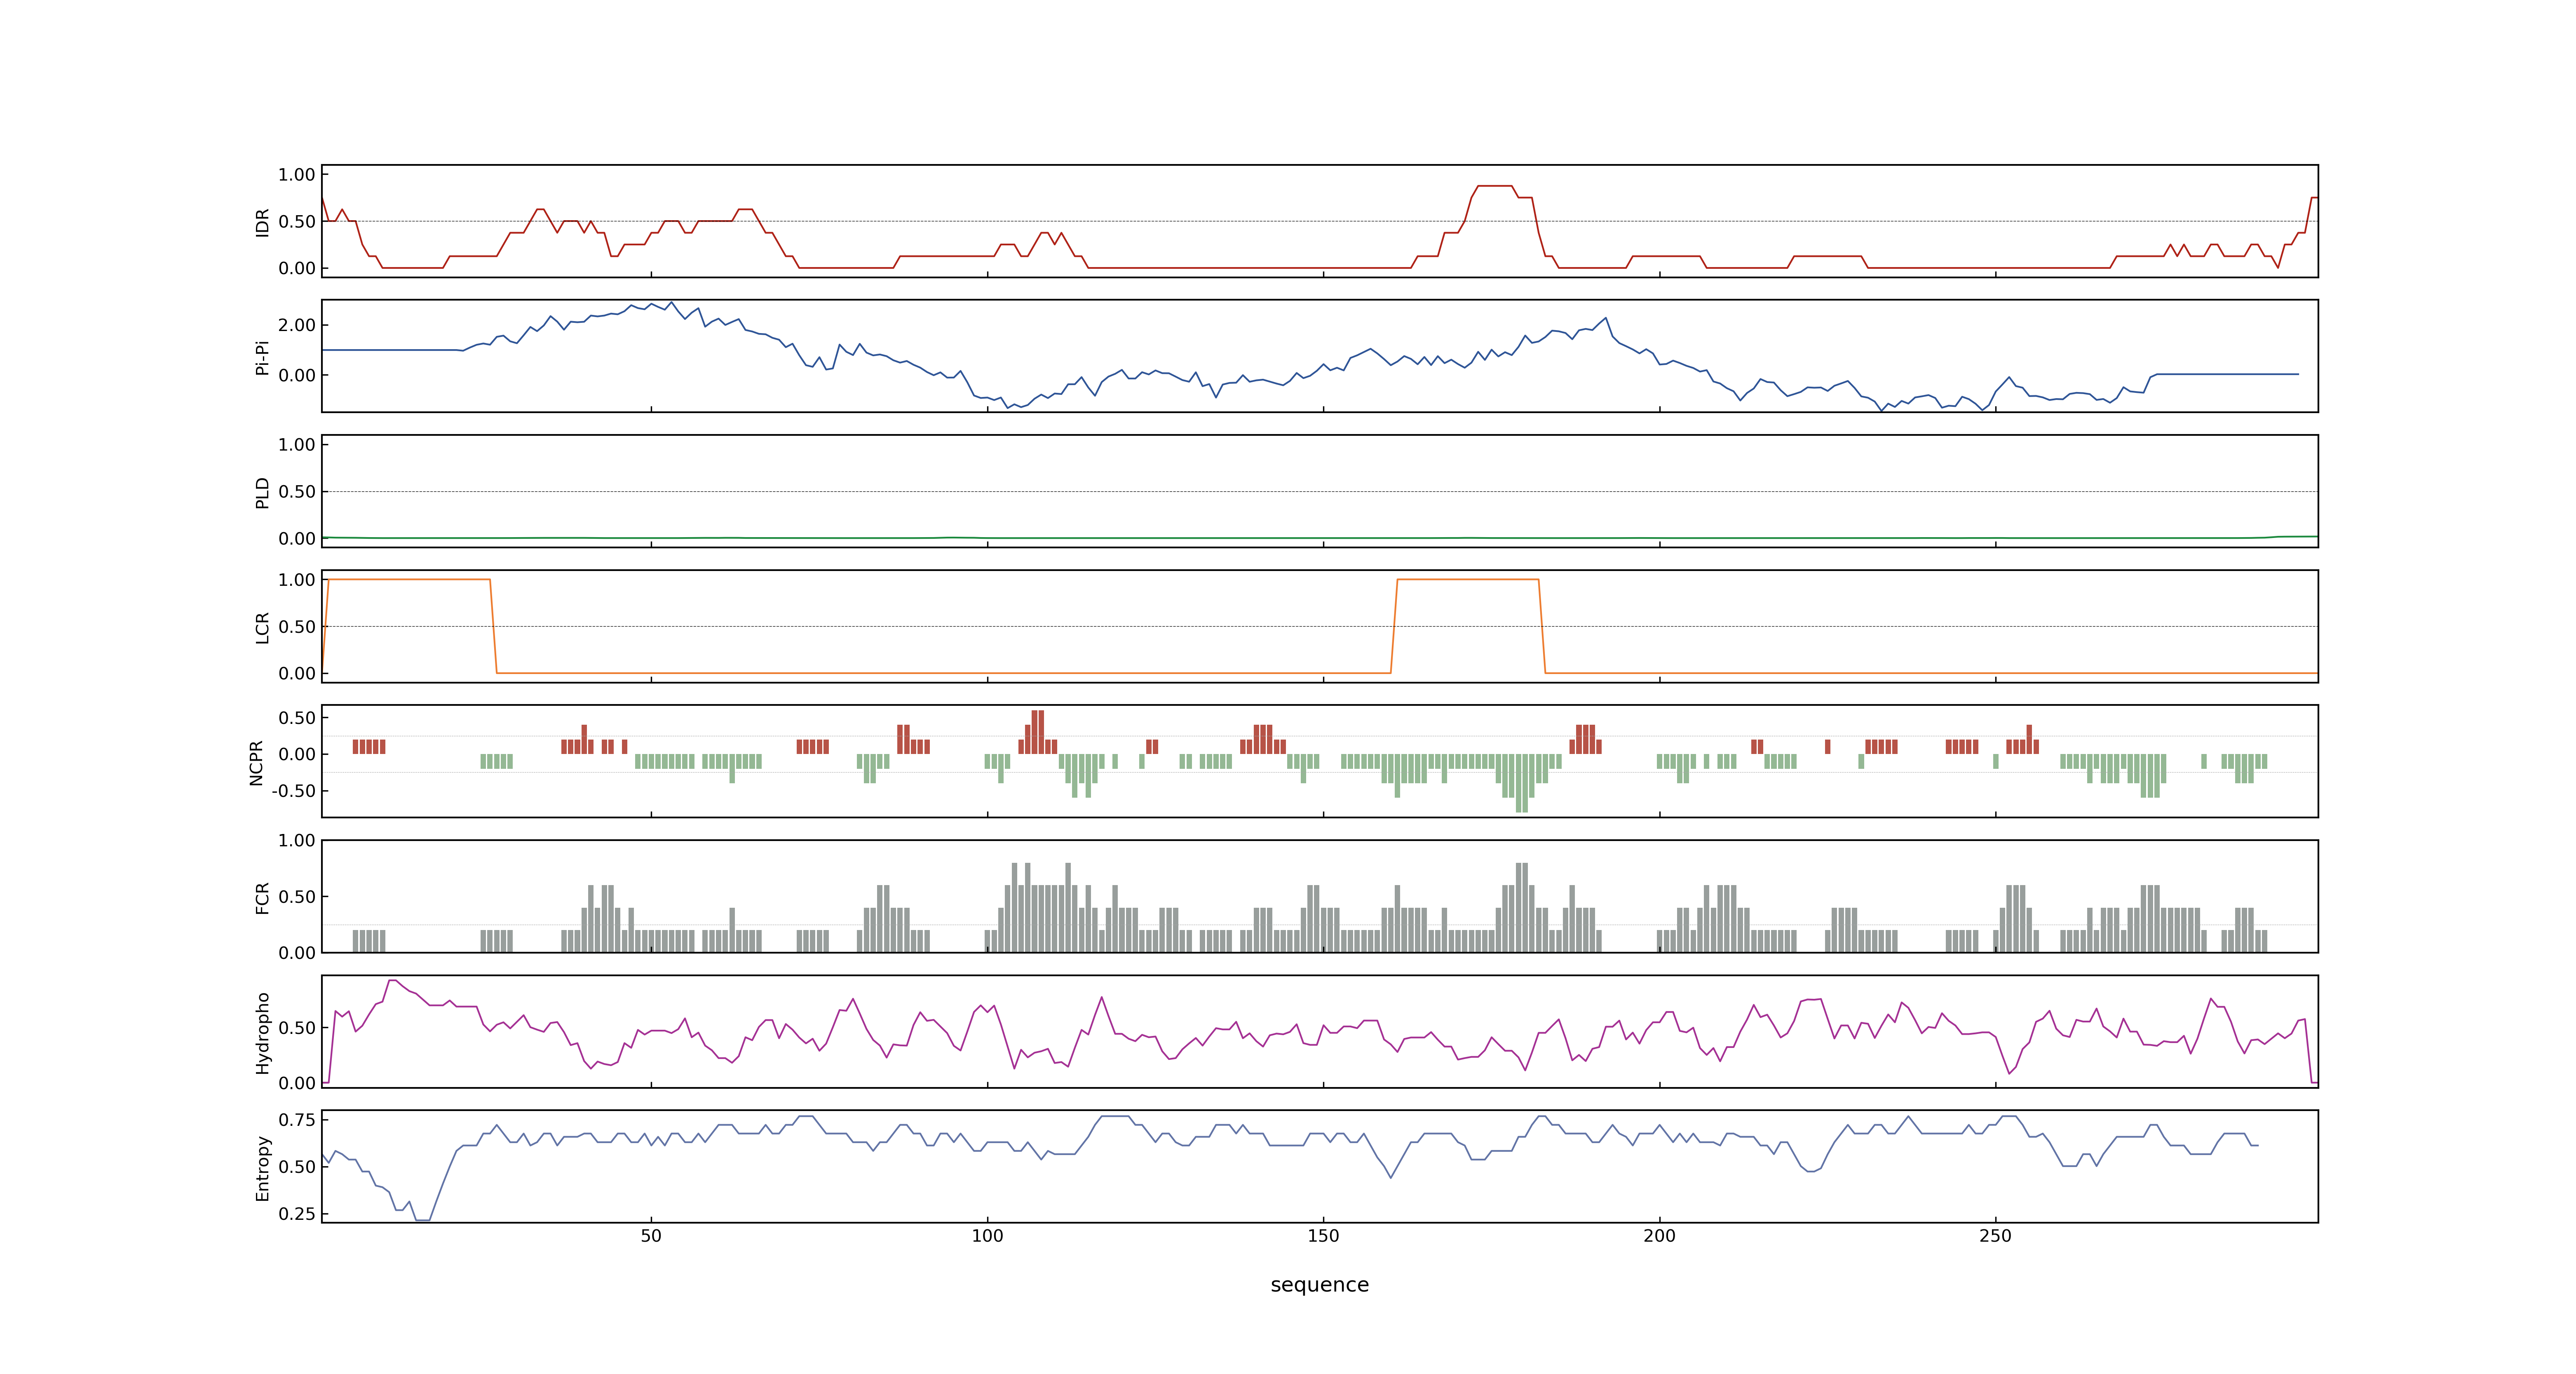Click x-axis tick label 150
The height and width of the screenshot is (1374, 2576).
(1323, 1236)
